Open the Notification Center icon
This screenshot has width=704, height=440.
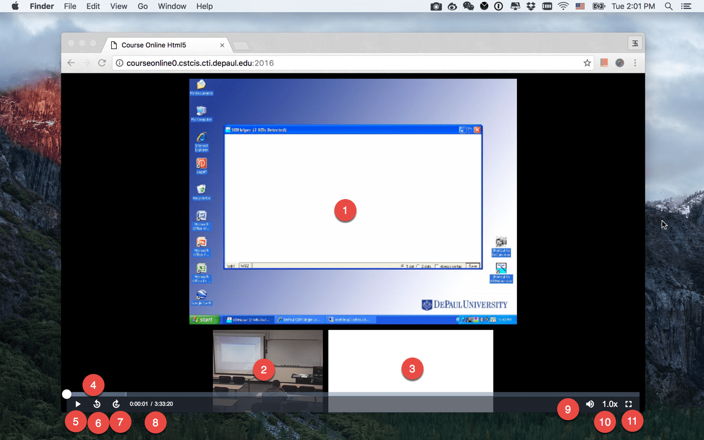[x=686, y=6]
